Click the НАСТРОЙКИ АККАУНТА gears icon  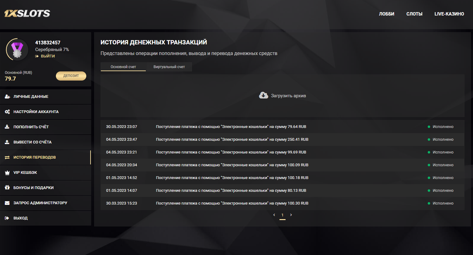(7, 112)
